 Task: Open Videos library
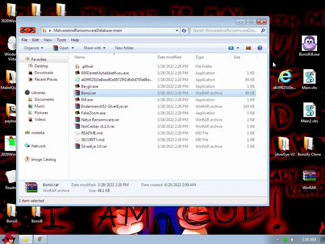click(x=40, y=119)
